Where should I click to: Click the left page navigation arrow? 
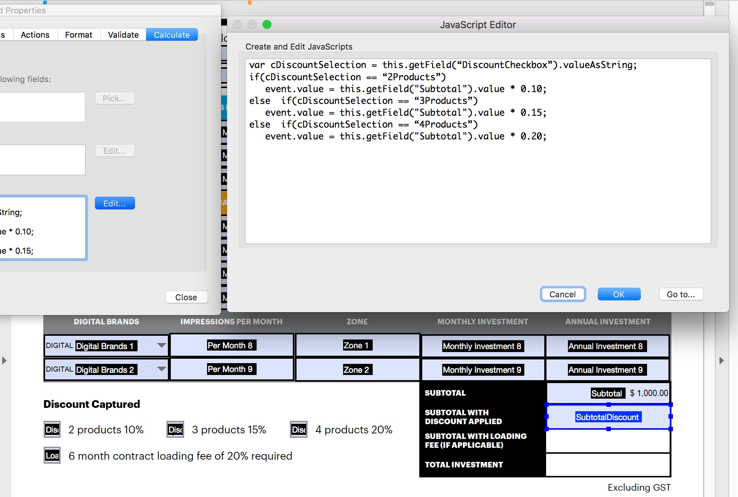(x=4, y=361)
